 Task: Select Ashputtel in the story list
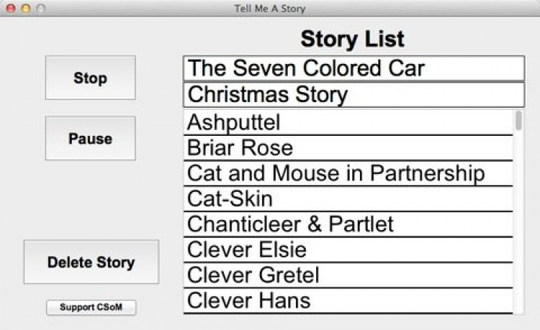[348, 122]
